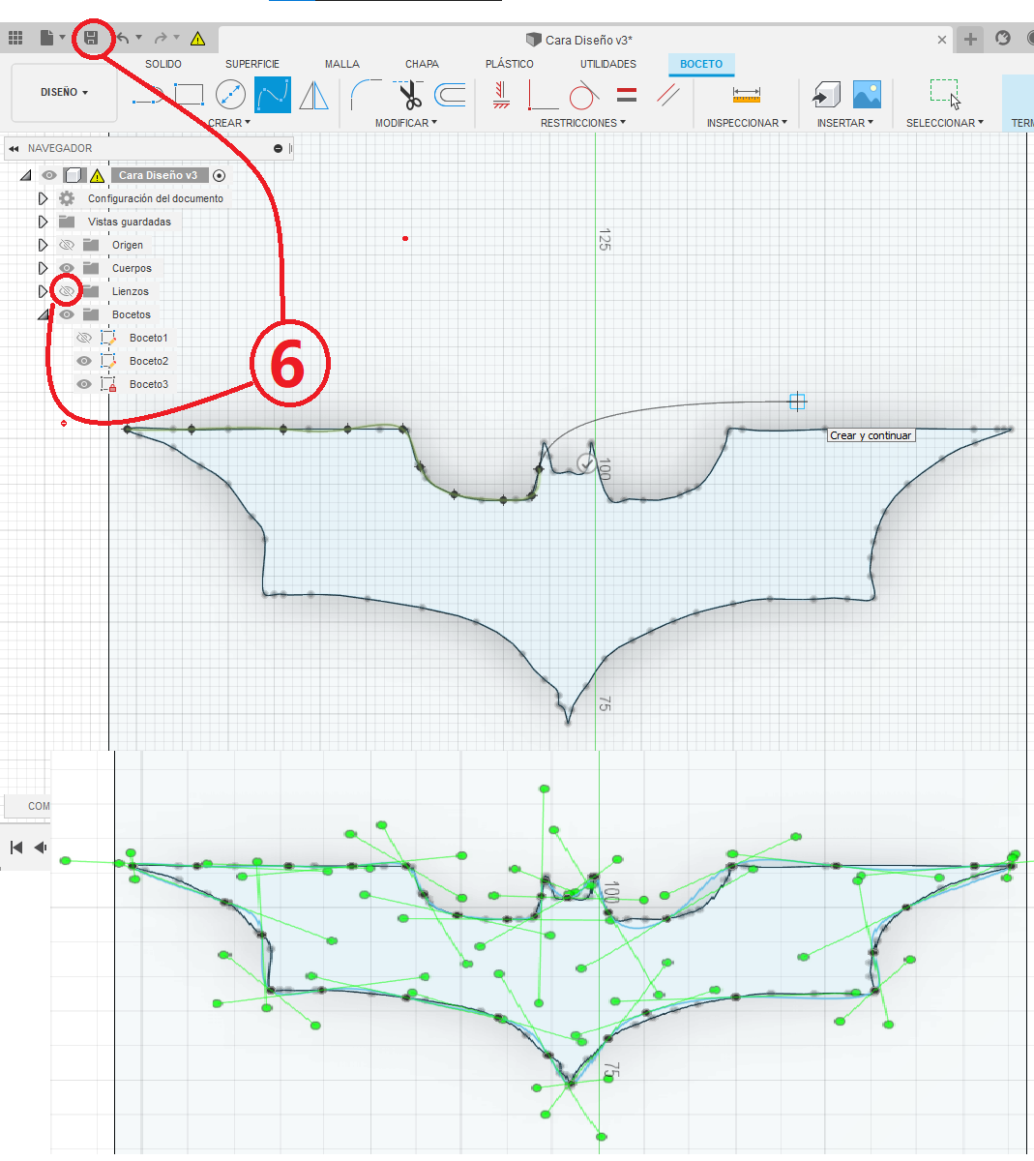Apply the Horizontal/Vertical constraint

(501, 95)
